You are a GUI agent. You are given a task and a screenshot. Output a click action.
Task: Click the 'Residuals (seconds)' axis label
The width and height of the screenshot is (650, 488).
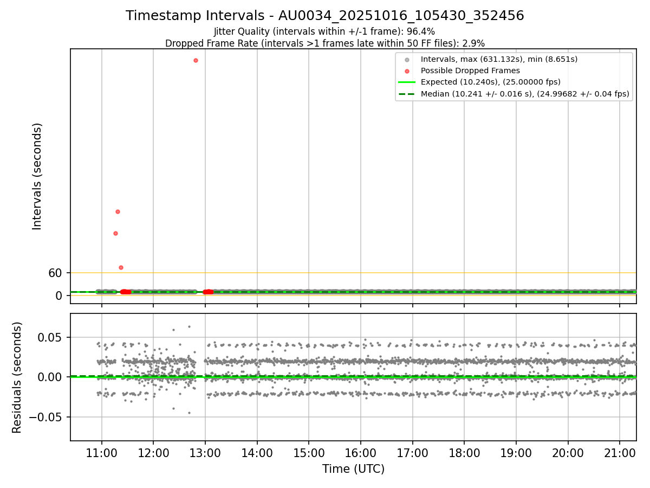click(17, 377)
